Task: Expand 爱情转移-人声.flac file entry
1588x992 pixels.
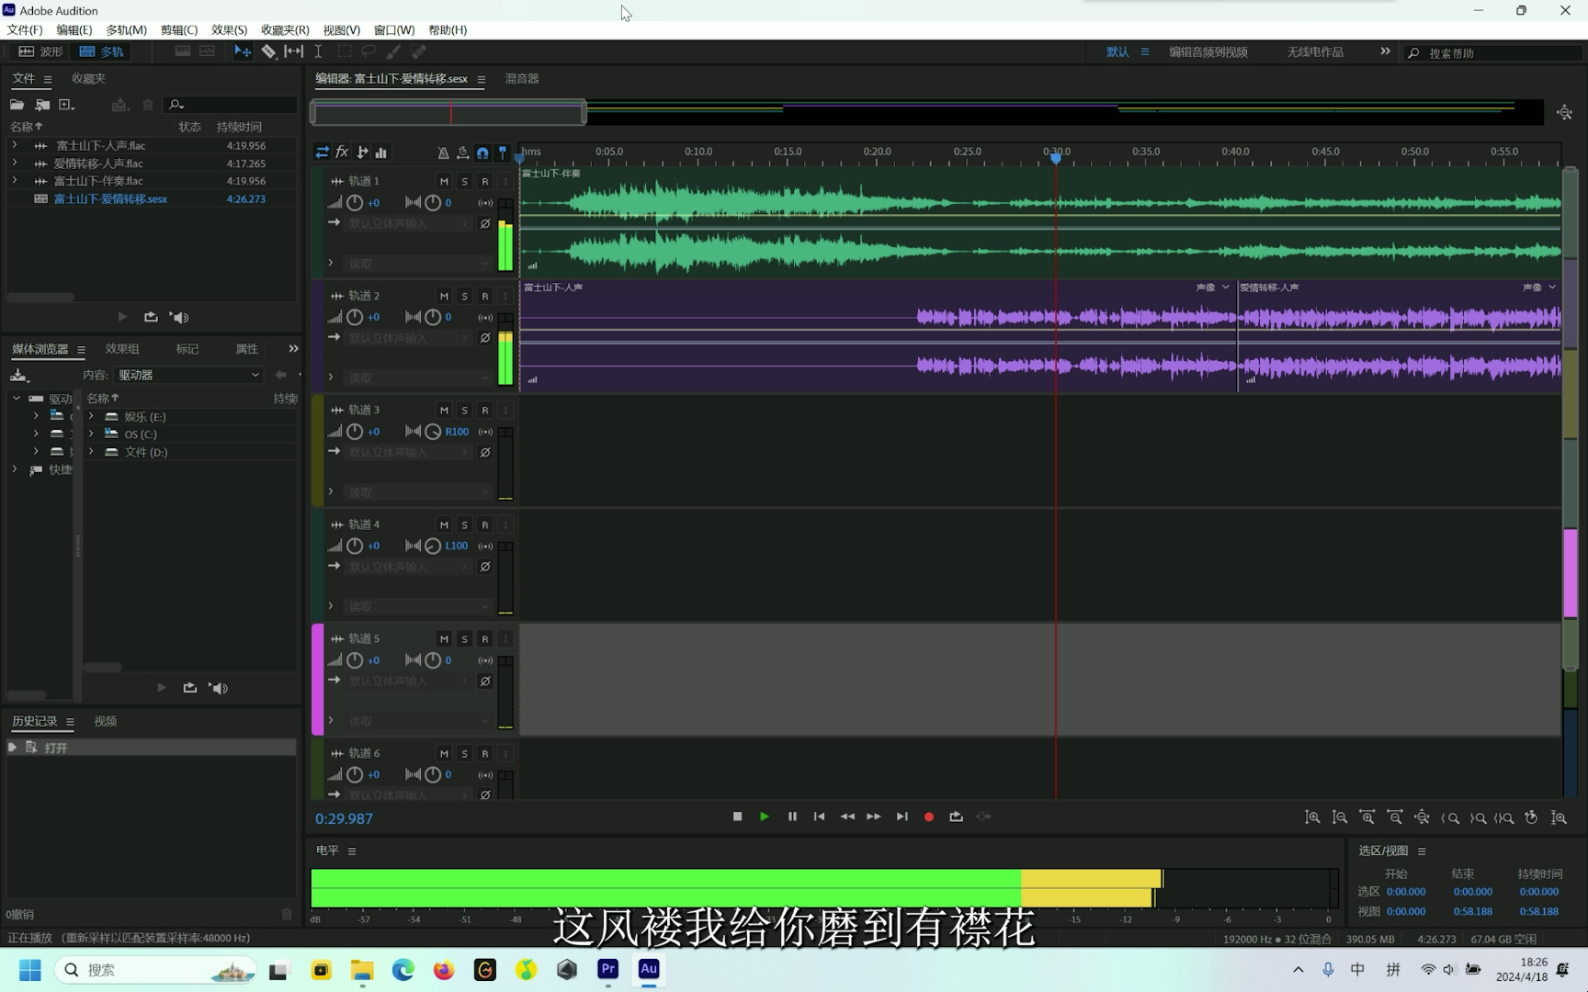Action: pyautogui.click(x=15, y=163)
